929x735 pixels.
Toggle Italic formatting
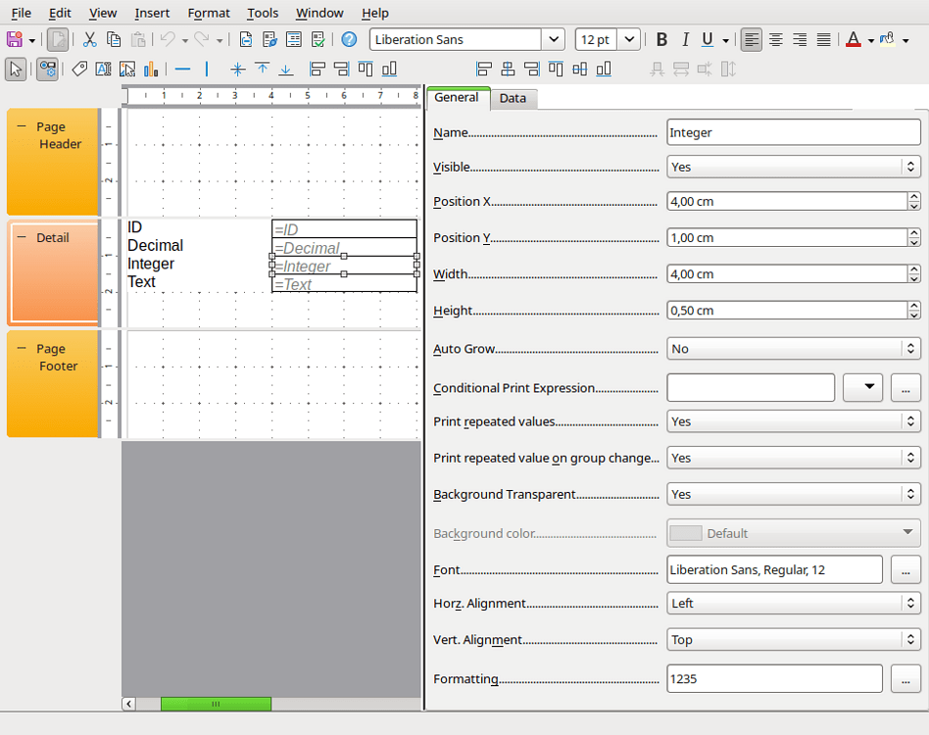(x=684, y=40)
